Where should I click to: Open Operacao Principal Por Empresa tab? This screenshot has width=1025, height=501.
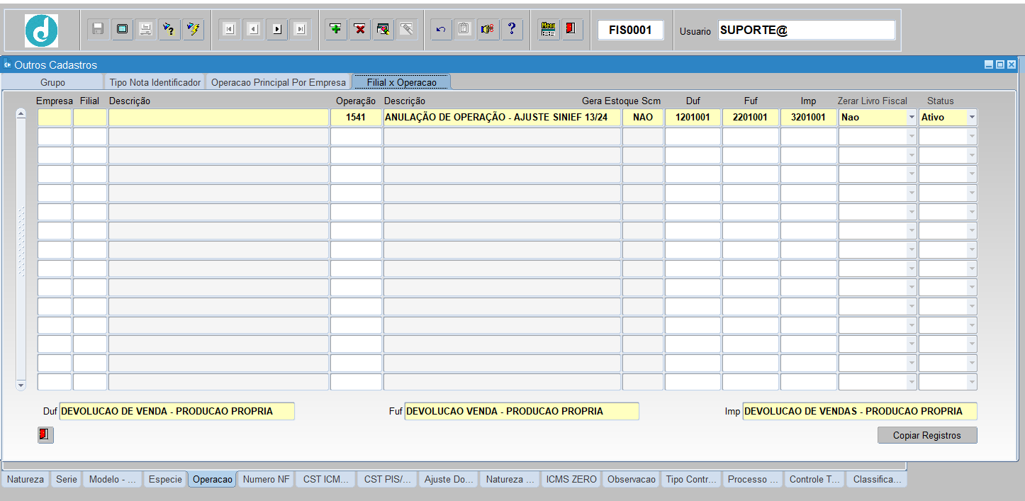coord(279,82)
